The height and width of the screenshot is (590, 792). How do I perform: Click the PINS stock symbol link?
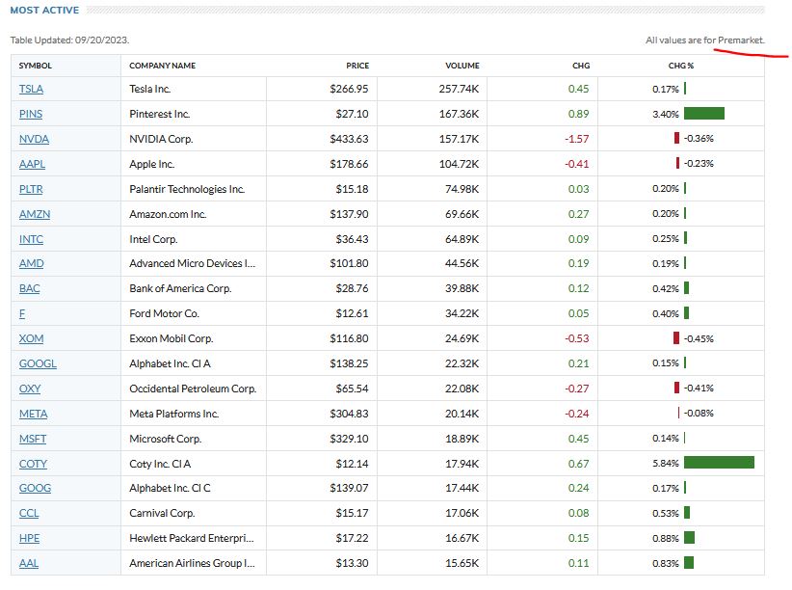pos(31,114)
